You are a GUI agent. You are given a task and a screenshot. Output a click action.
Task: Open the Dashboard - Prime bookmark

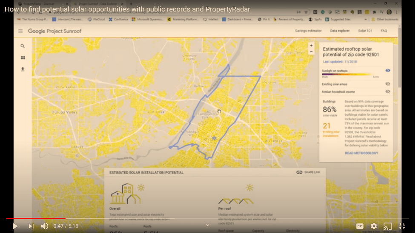(x=238, y=19)
